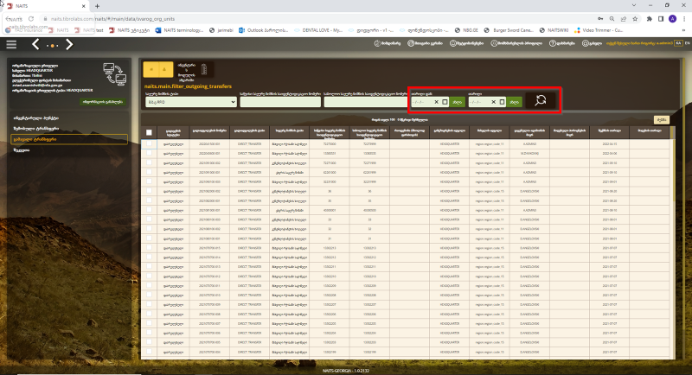Open the browser extensions puzzle icon

coord(650,19)
